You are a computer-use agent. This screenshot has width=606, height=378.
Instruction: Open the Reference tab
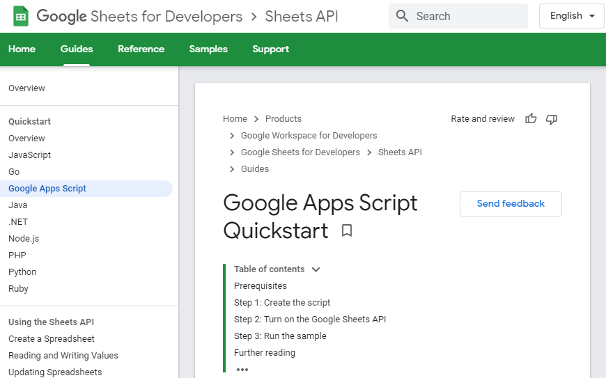pyautogui.click(x=141, y=49)
